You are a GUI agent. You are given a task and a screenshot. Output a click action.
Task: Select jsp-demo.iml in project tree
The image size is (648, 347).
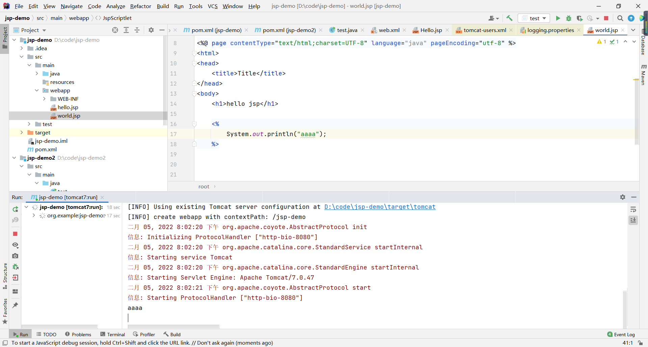click(51, 141)
